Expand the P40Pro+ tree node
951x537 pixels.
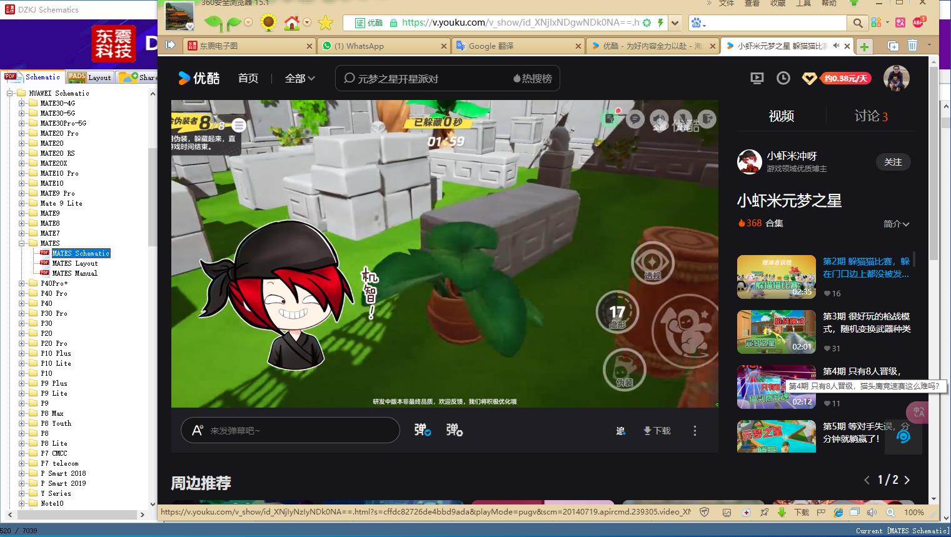coord(22,283)
